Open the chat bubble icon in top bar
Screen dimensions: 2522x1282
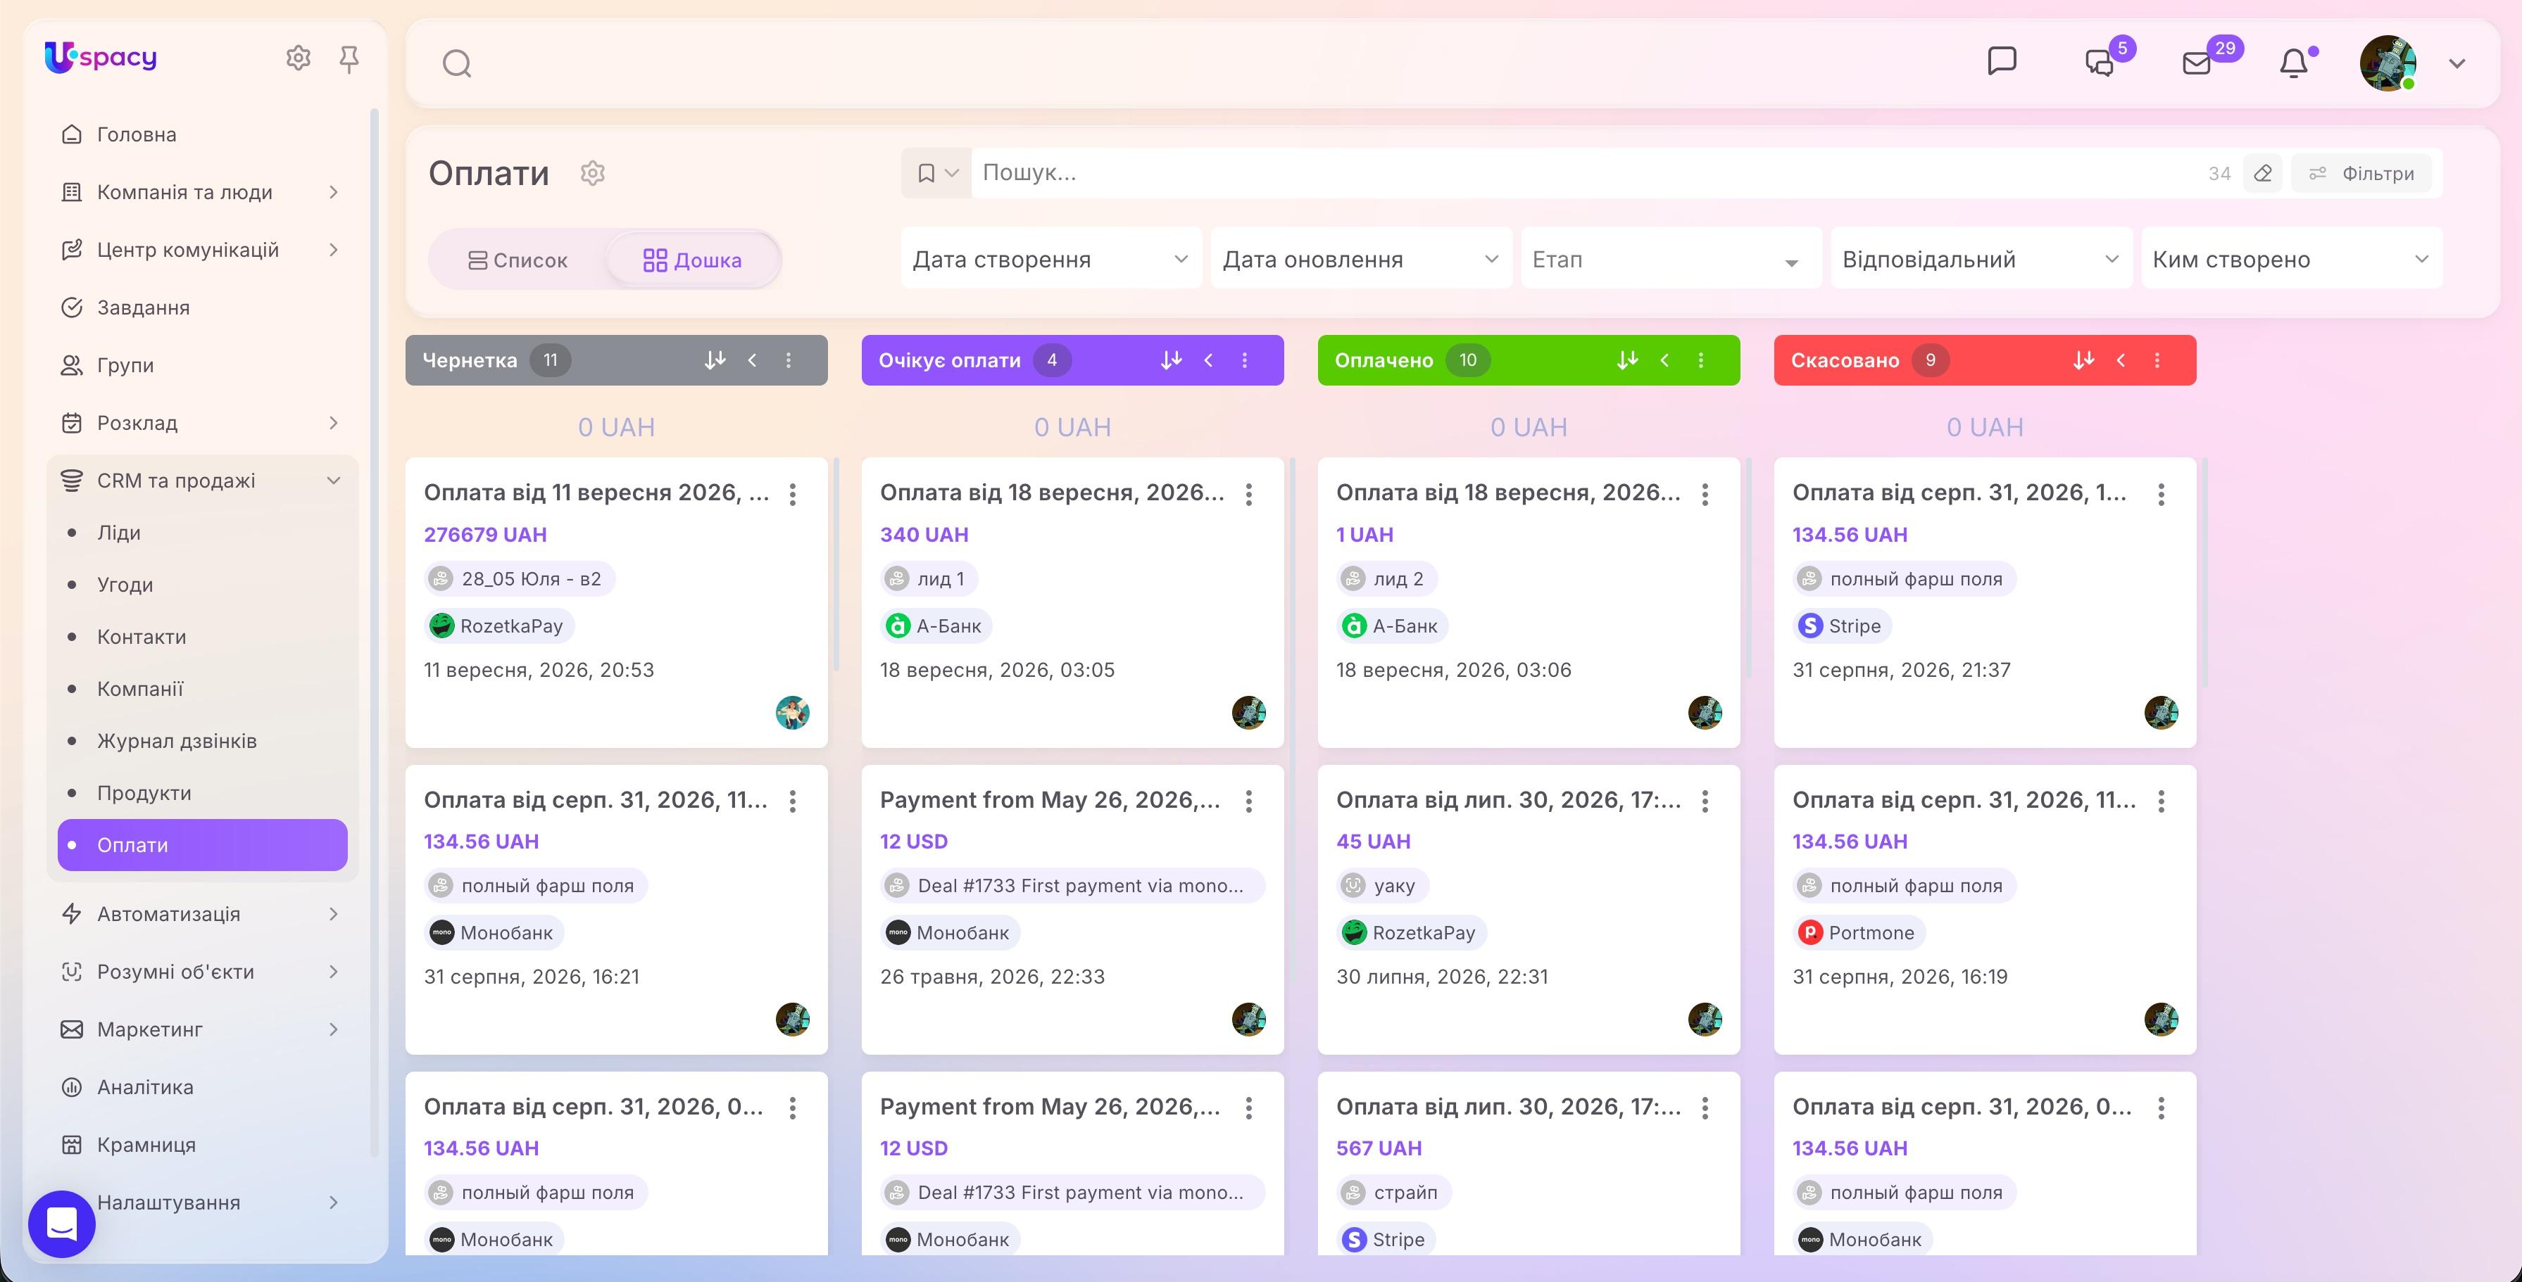pos(2002,62)
